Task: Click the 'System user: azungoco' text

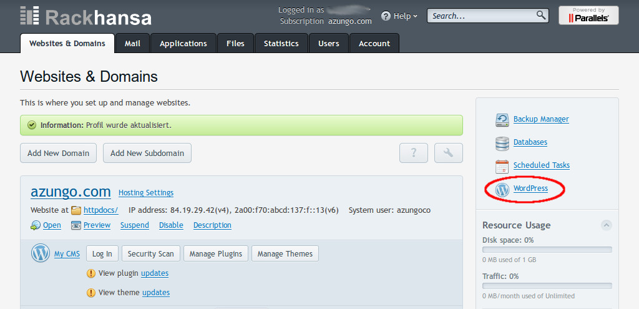Action: point(389,210)
